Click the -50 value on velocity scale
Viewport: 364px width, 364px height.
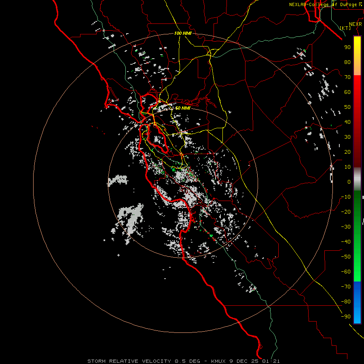pyautogui.click(x=346, y=257)
